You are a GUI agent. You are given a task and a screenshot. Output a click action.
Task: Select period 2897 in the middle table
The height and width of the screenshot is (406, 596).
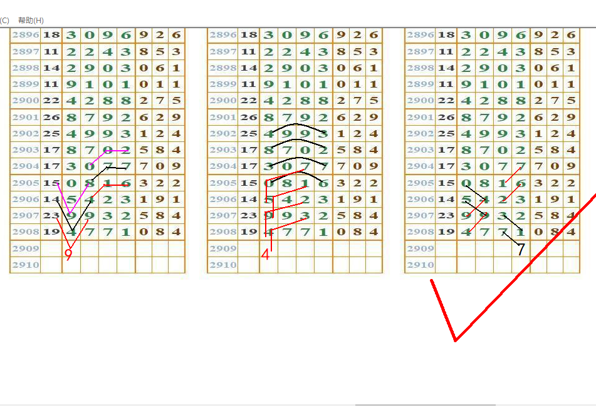pos(223,51)
